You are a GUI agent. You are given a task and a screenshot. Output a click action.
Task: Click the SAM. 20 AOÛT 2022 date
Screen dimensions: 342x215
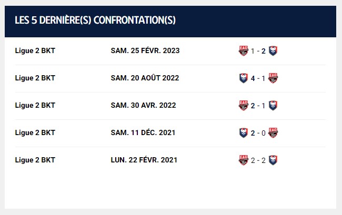click(x=145, y=78)
